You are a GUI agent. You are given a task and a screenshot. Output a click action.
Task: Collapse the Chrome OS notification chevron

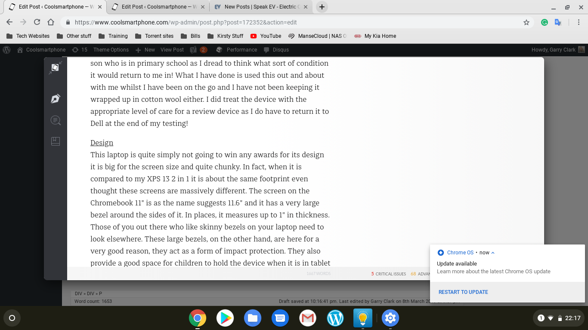(x=493, y=253)
